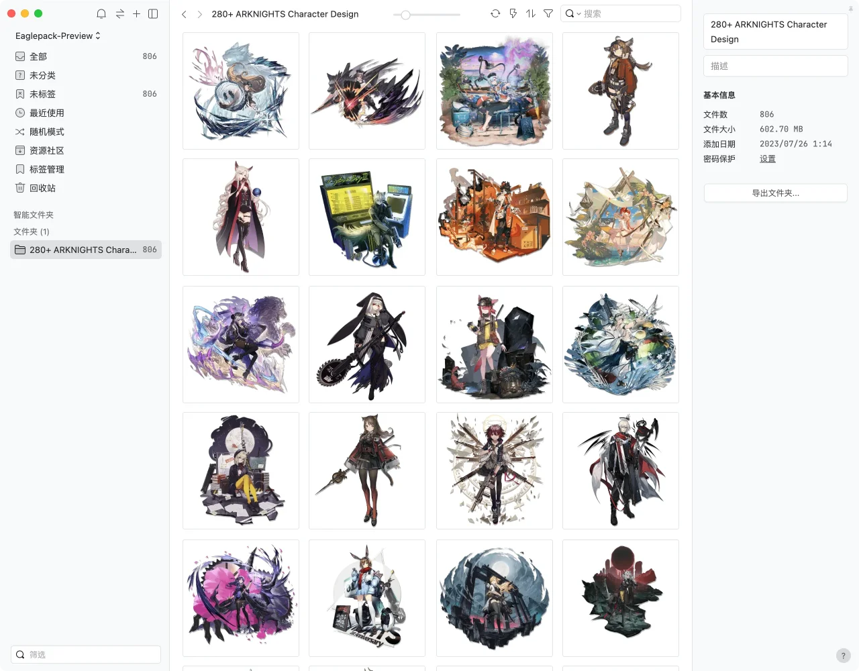
Task: Go back with the left chevron
Action: (184, 14)
